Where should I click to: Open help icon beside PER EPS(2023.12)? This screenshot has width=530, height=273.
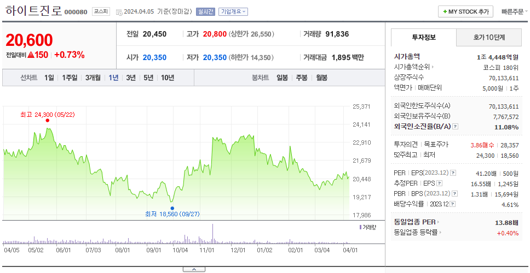pos(453,173)
